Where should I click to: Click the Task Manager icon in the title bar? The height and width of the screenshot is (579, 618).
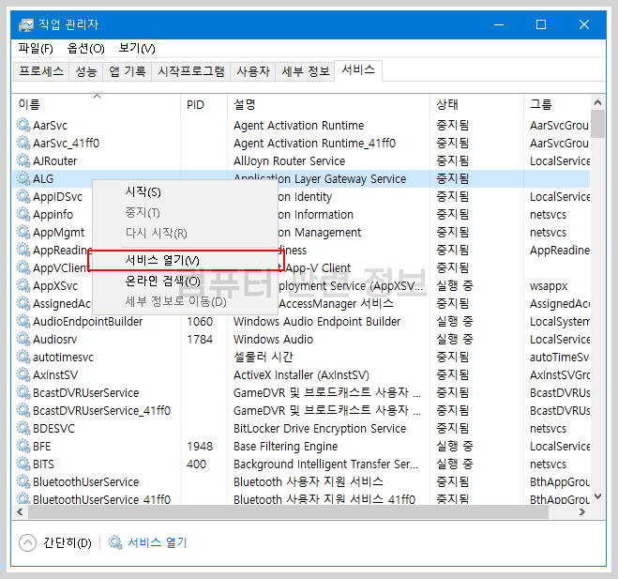[x=26, y=25]
